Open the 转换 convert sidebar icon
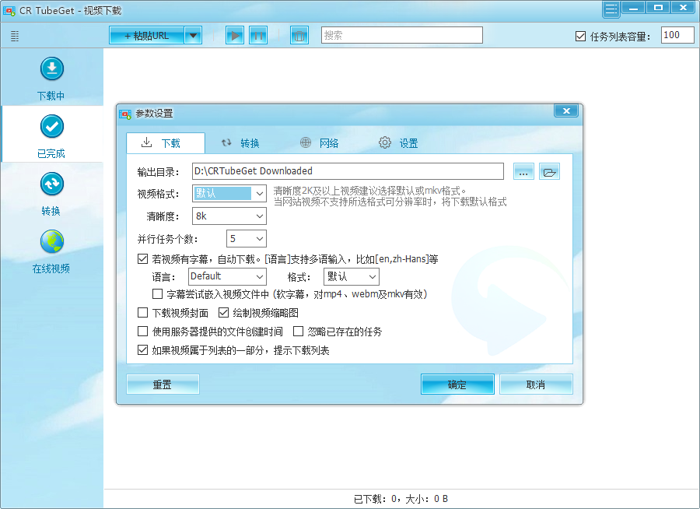This screenshot has height=509, width=700. (x=51, y=184)
